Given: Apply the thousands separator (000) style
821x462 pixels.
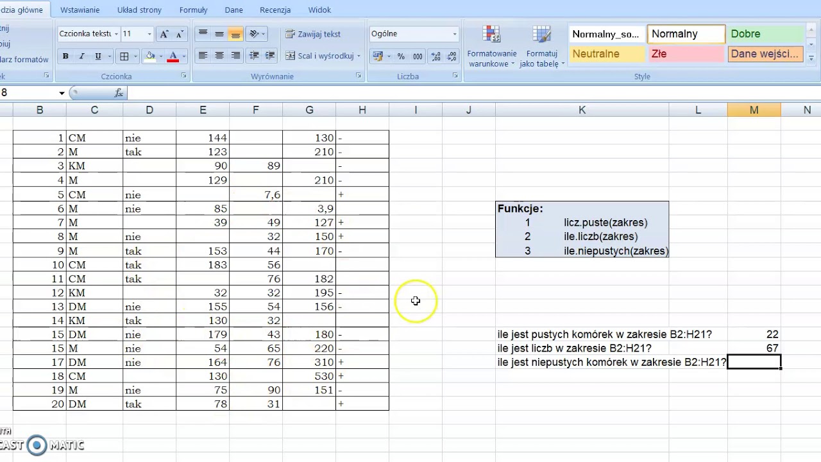Looking at the screenshot, I should coord(418,56).
